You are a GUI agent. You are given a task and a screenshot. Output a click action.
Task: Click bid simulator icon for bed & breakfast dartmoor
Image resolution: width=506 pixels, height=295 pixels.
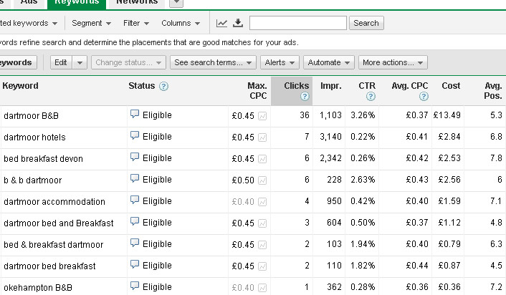coord(262,245)
